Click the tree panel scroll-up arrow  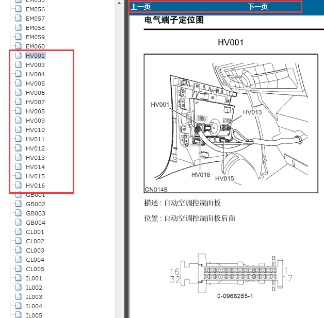click(x=119, y=3)
